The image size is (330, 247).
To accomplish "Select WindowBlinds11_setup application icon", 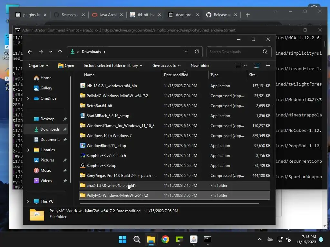I will click(x=83, y=145).
